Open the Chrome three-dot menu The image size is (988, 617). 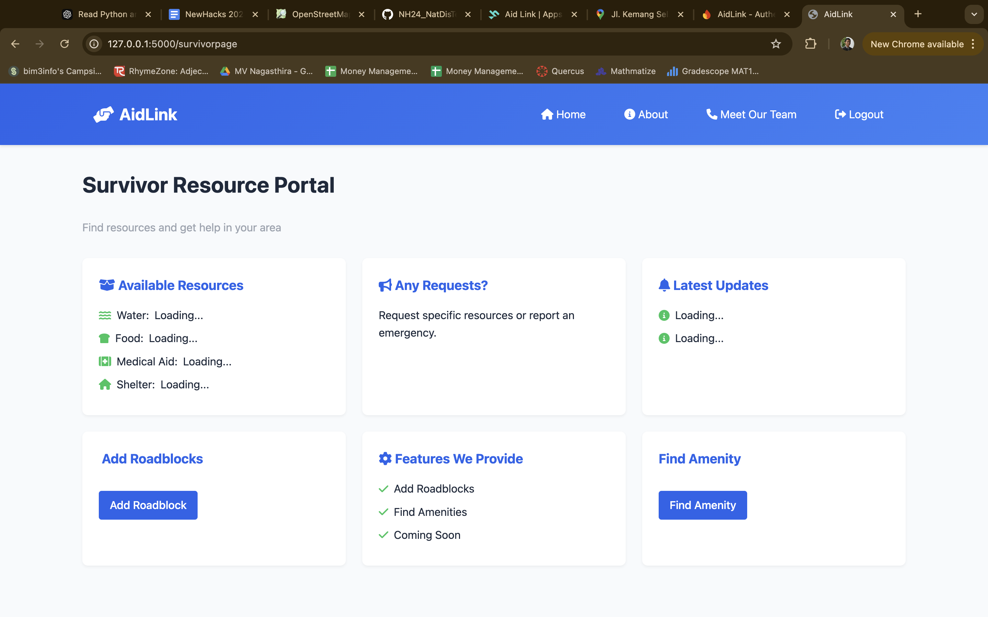pos(973,44)
